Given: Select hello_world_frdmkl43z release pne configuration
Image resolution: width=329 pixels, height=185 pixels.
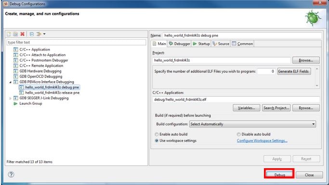Looking at the screenshot, I should pos(52,93).
